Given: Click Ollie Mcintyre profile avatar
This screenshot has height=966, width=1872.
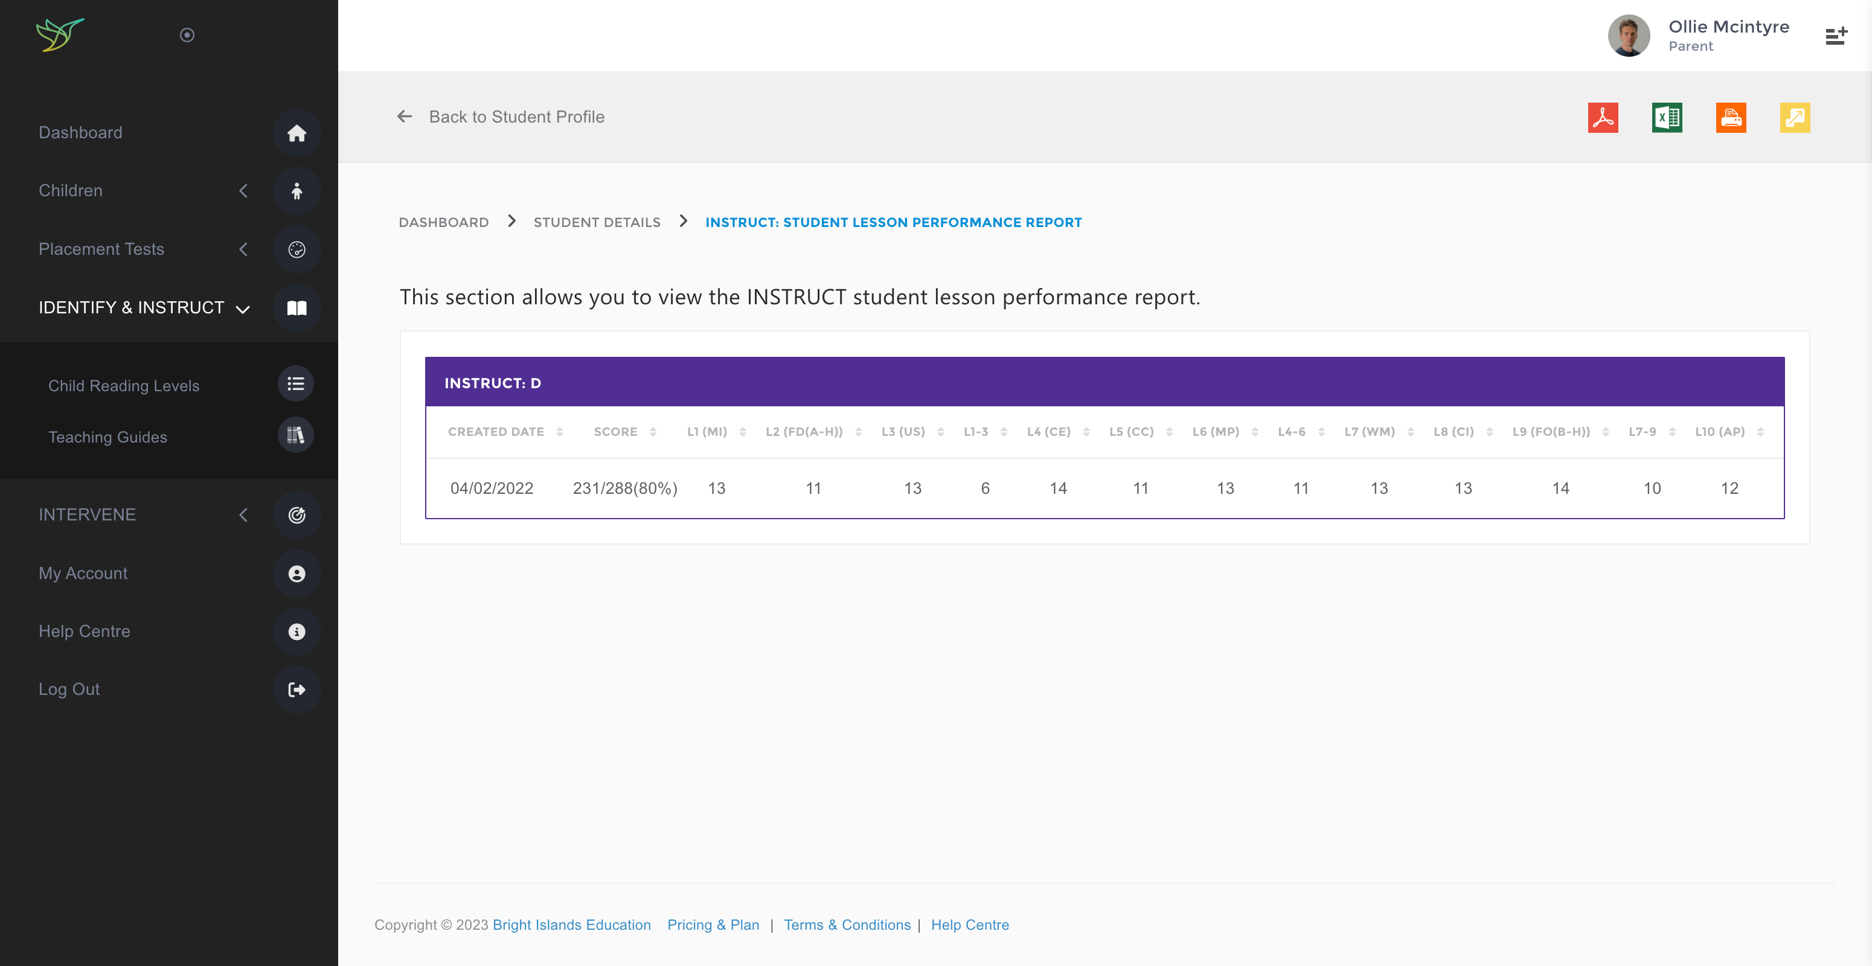Looking at the screenshot, I should (x=1629, y=36).
